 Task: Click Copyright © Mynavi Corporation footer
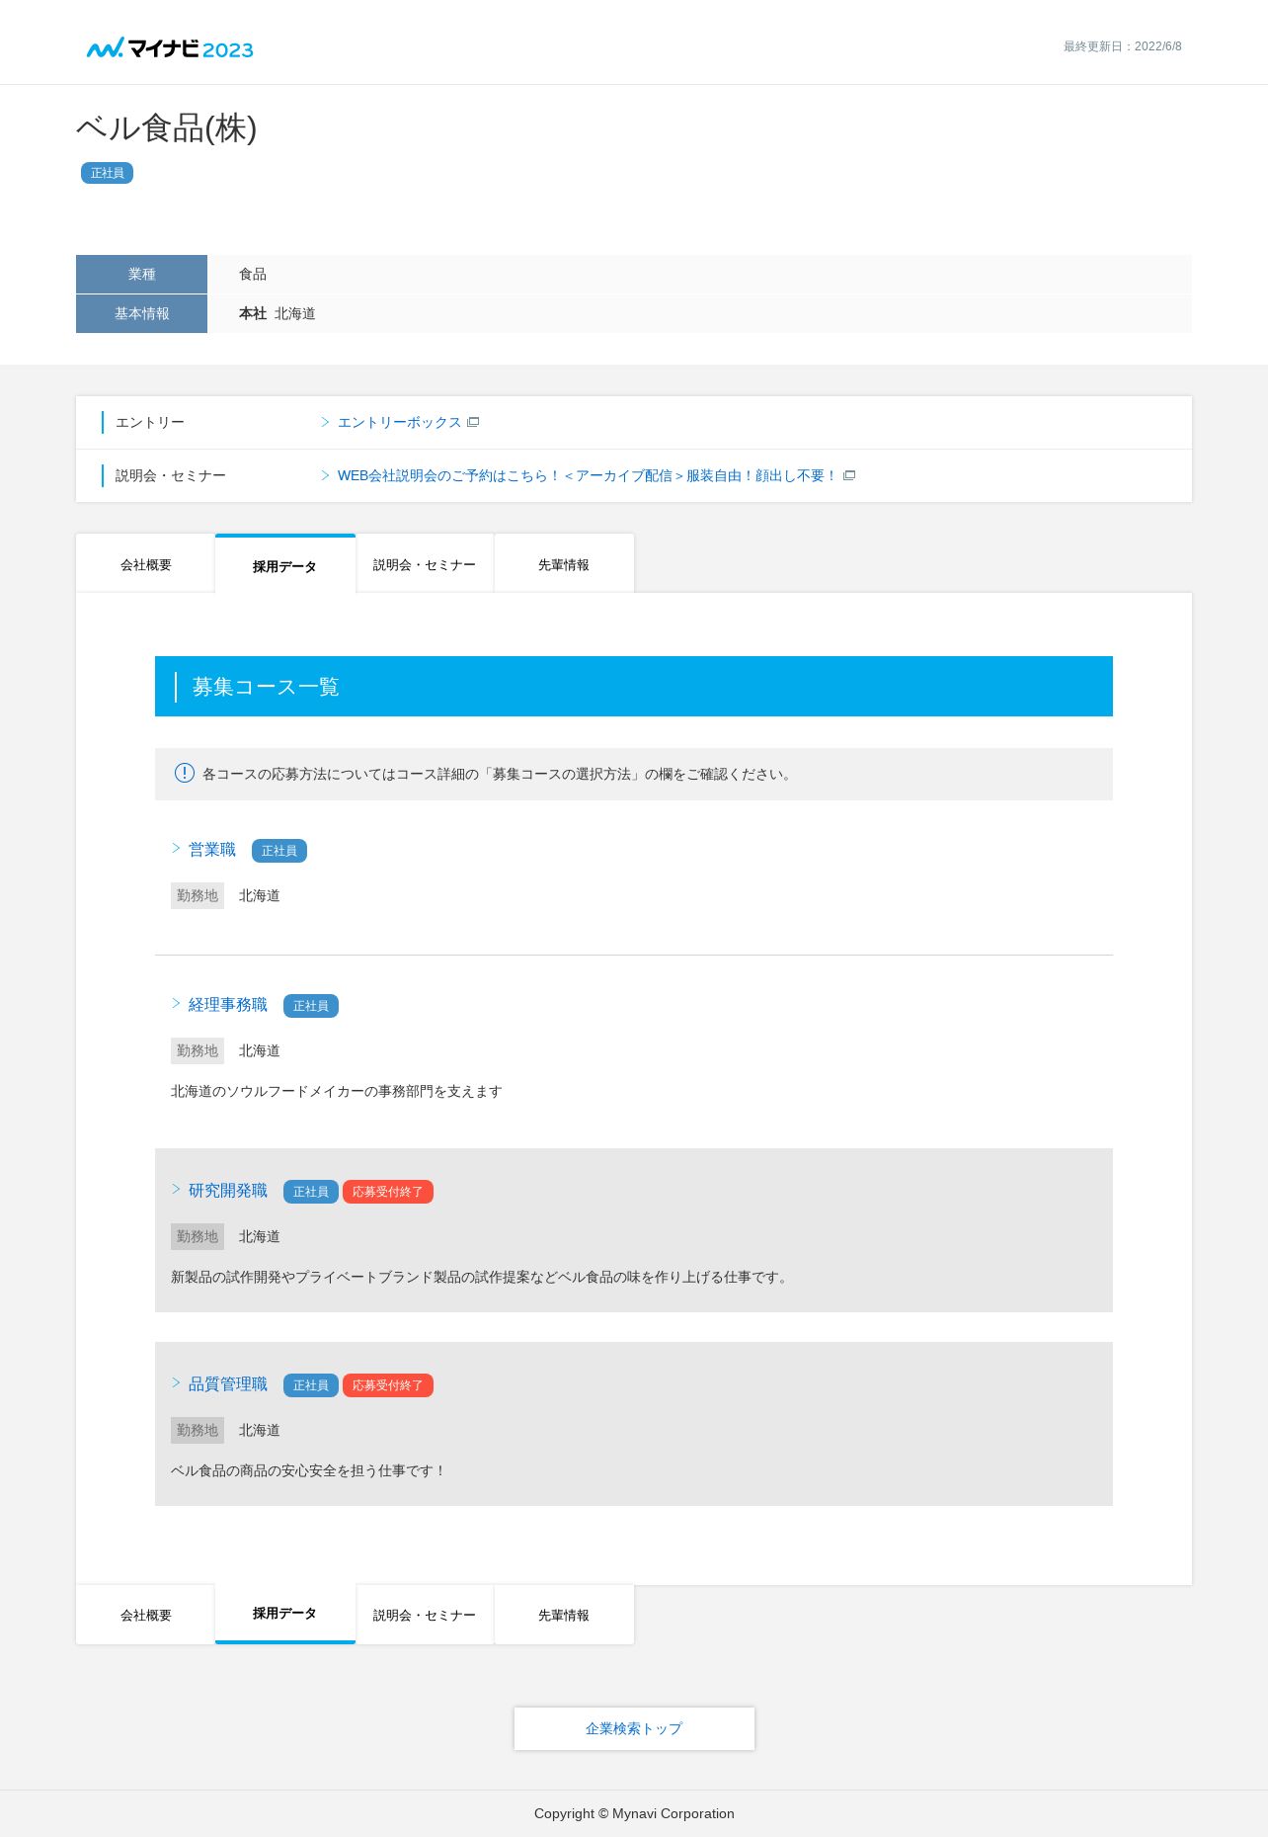click(634, 1813)
